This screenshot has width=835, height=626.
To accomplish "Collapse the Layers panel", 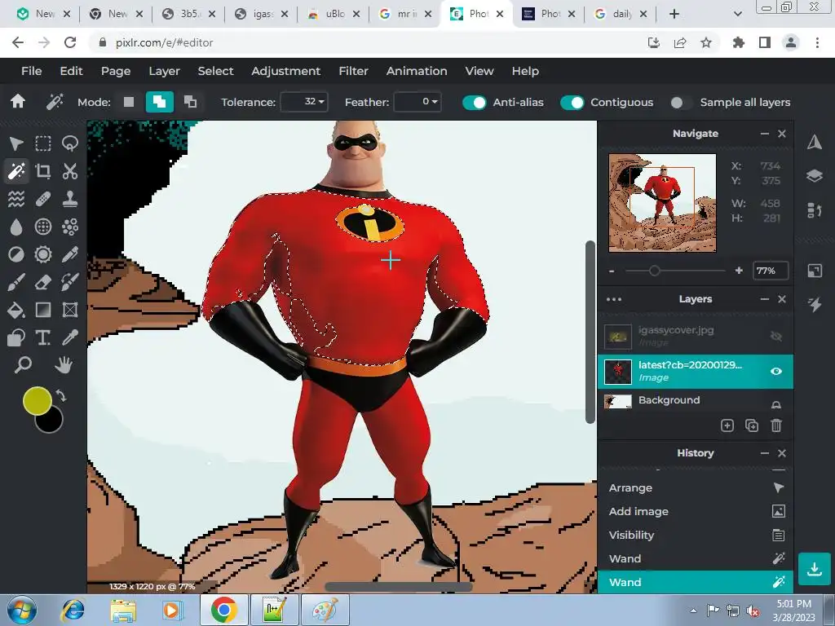I will (x=764, y=299).
